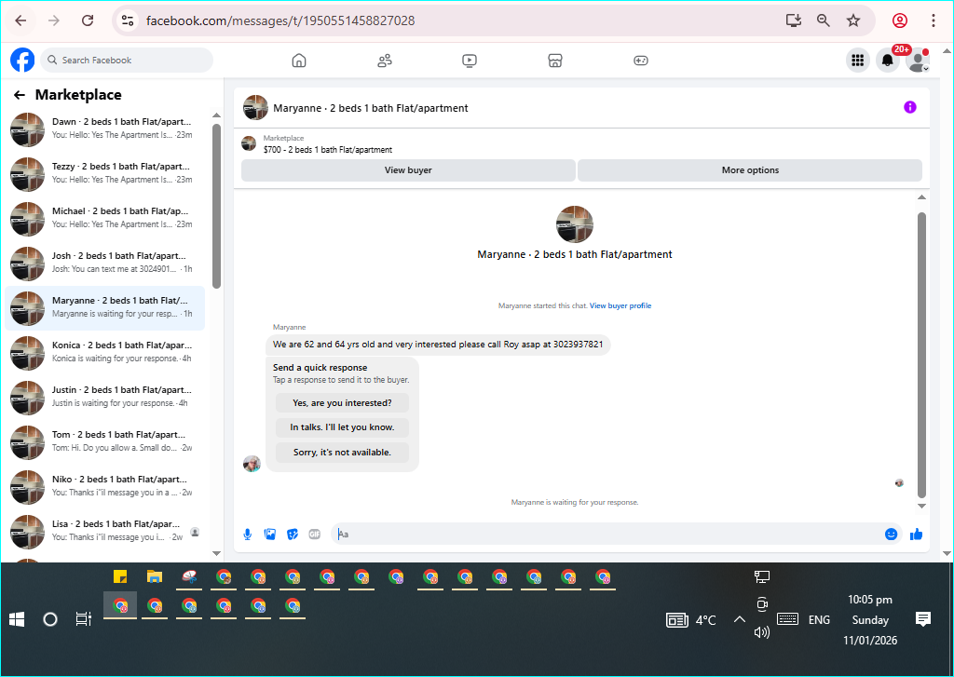954x677 pixels.
Task: Open Justin's conversation in the list
Action: coord(104,397)
